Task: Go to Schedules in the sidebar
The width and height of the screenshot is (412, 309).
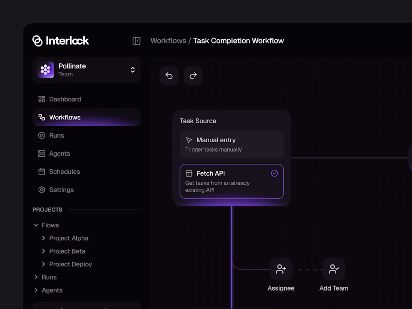Action: pos(64,172)
